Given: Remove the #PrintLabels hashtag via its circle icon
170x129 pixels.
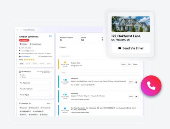Looking at the screenshot, I should pos(43,111).
